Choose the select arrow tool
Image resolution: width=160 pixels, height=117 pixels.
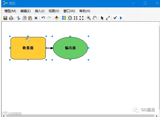(x=102, y=18)
